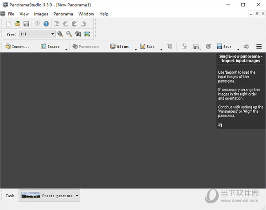Zoom in with the magnifier plus icon

pyautogui.click(x=60, y=34)
